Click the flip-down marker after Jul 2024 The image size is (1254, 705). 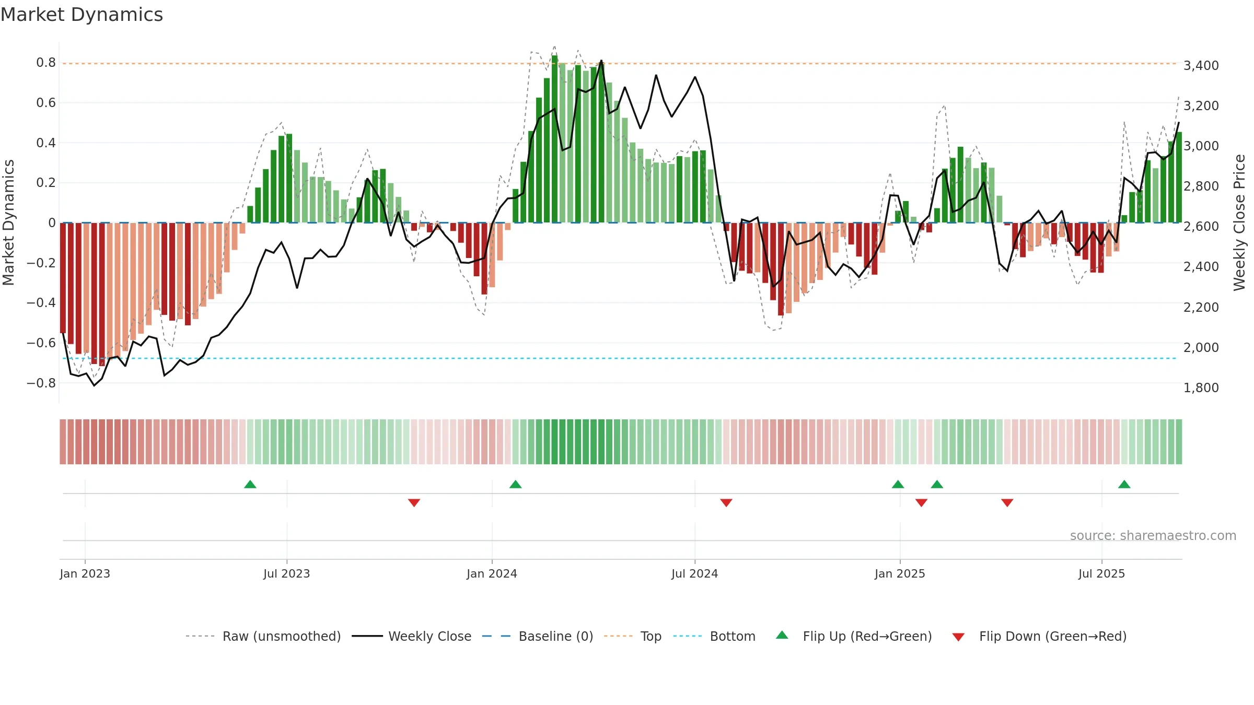coord(726,502)
